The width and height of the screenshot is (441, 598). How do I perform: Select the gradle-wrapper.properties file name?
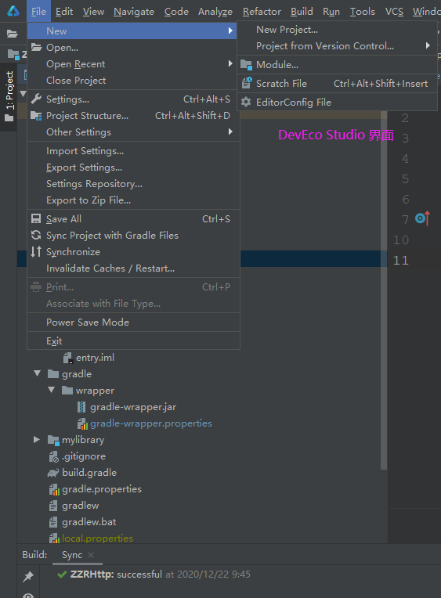[151, 423]
